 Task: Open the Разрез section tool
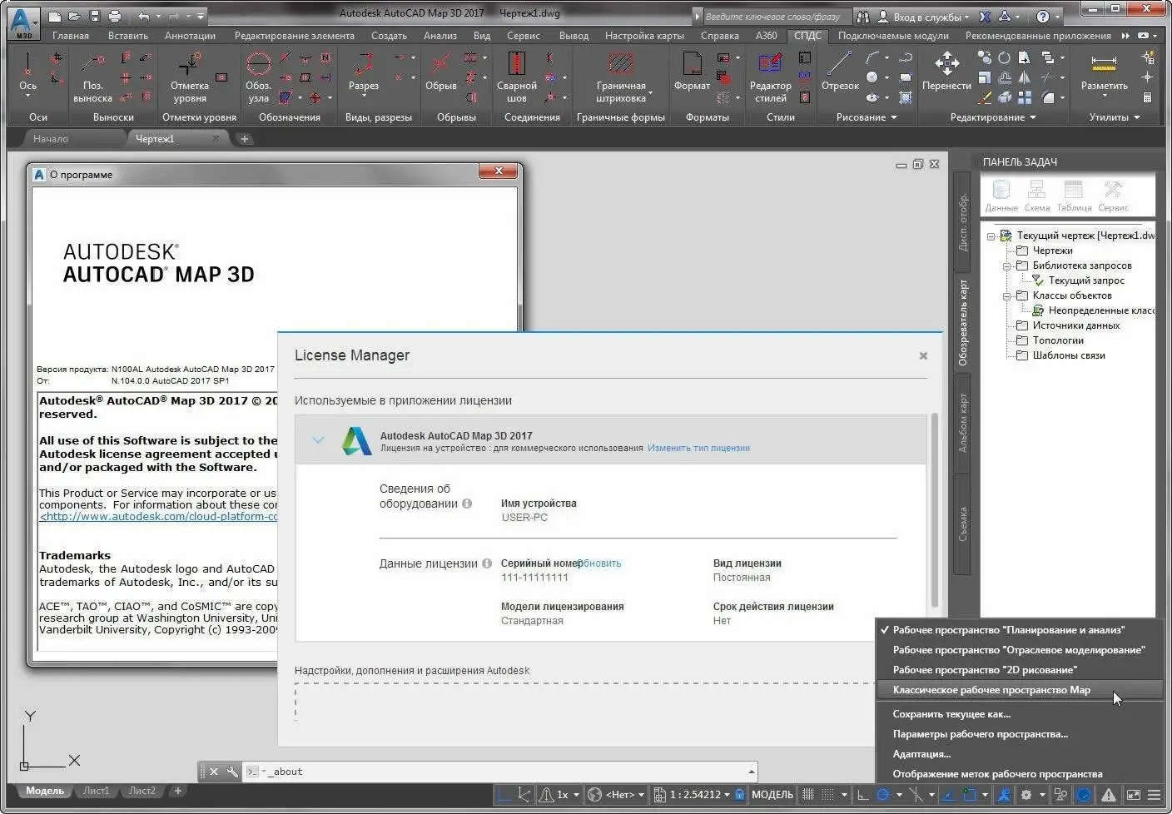(363, 72)
